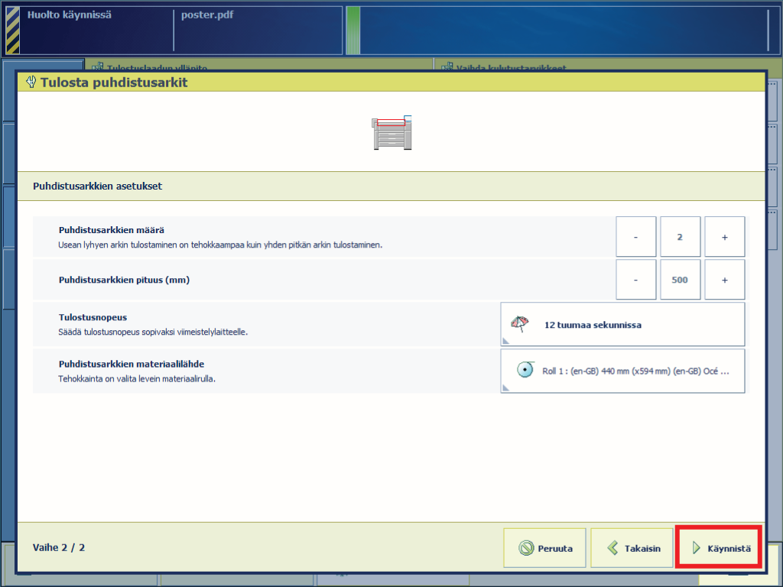
Task: Cancel the wizard with Peruuta
Action: [544, 547]
